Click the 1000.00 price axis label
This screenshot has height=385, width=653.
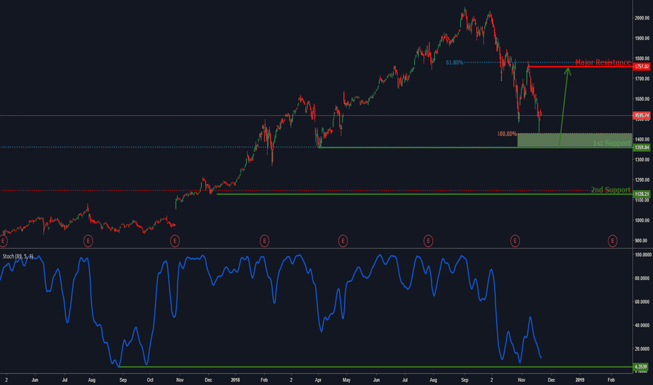tap(642, 220)
